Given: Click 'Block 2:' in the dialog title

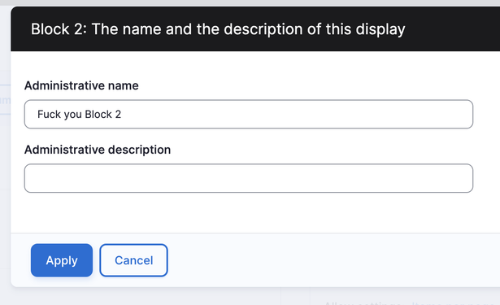Looking at the screenshot, I should pos(59,29).
